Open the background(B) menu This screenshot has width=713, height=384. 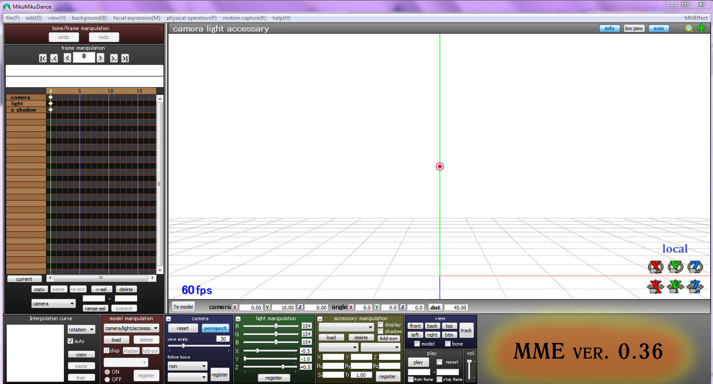click(90, 18)
